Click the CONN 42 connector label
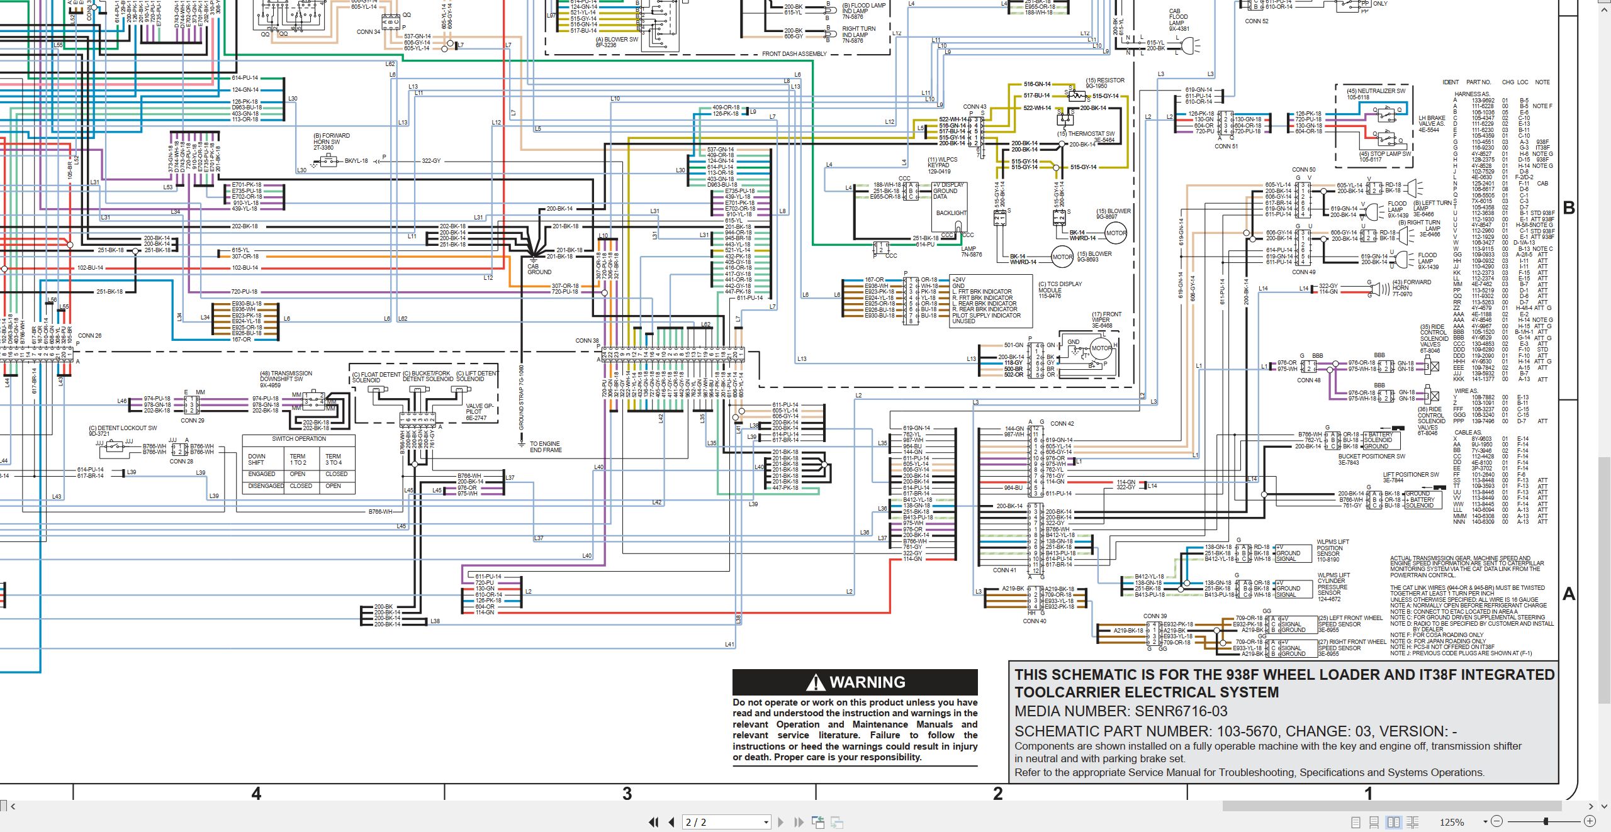 pos(1062,424)
